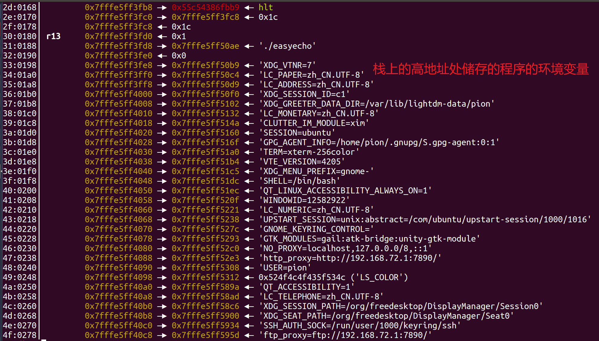
Task: Click the 'USER=pion' environment string
Action: point(285,268)
